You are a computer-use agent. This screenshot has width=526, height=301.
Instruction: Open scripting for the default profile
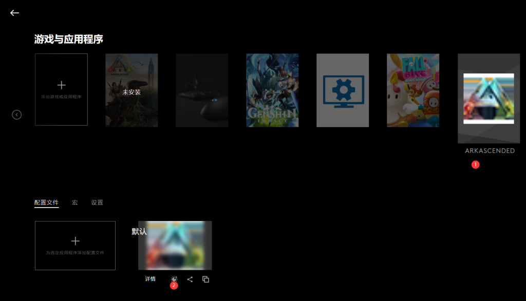tap(174, 279)
